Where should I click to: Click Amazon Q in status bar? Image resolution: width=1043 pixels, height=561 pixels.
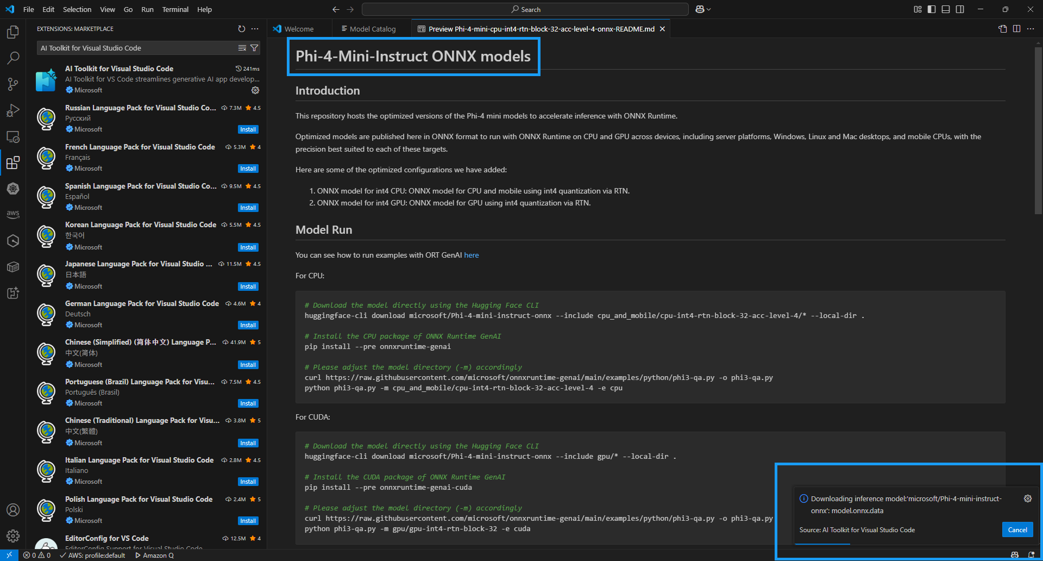click(154, 556)
